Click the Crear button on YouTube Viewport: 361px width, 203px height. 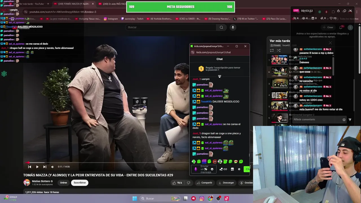(x=328, y=27)
